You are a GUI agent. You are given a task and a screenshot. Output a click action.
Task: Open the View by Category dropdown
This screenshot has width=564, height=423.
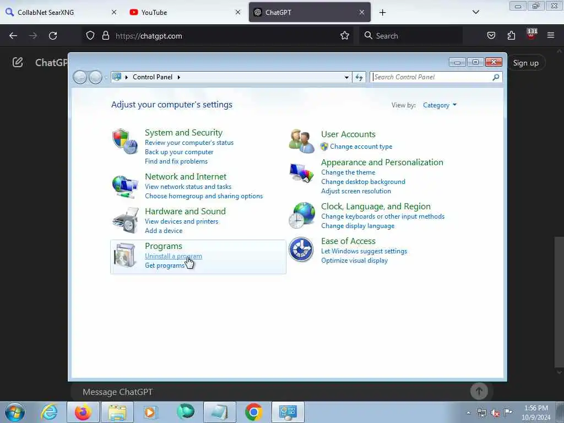[x=440, y=105]
